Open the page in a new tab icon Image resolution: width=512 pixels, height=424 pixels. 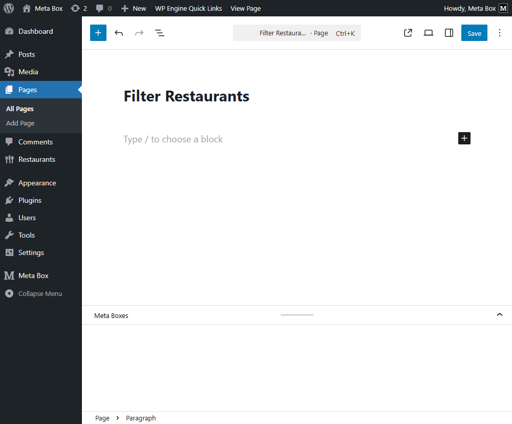click(408, 32)
